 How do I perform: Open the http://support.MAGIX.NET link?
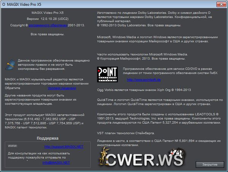[x=63, y=146]
